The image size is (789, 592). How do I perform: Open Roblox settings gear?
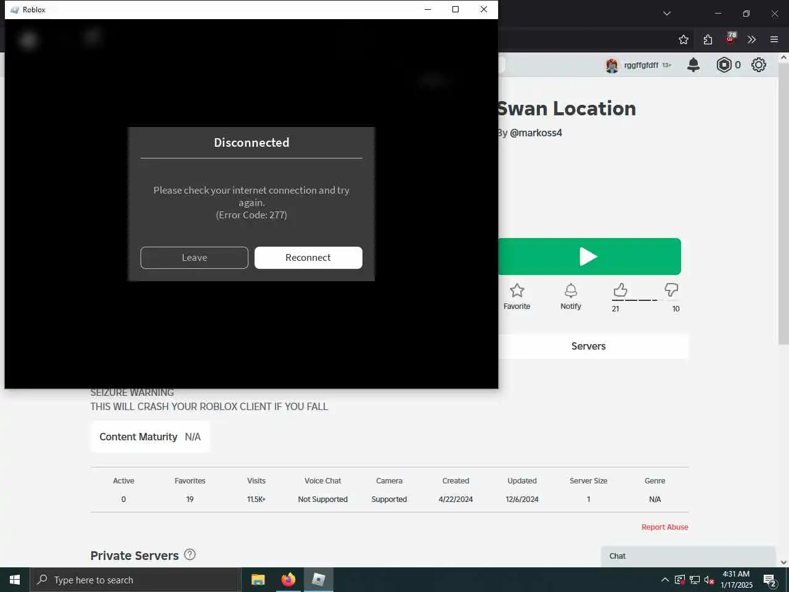click(759, 65)
